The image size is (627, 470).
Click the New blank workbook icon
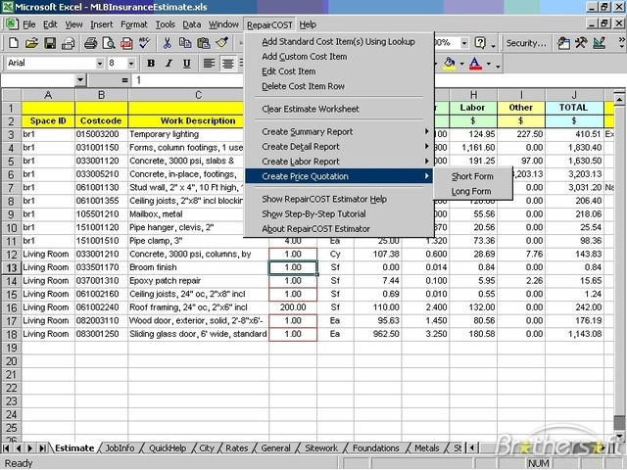click(13, 43)
